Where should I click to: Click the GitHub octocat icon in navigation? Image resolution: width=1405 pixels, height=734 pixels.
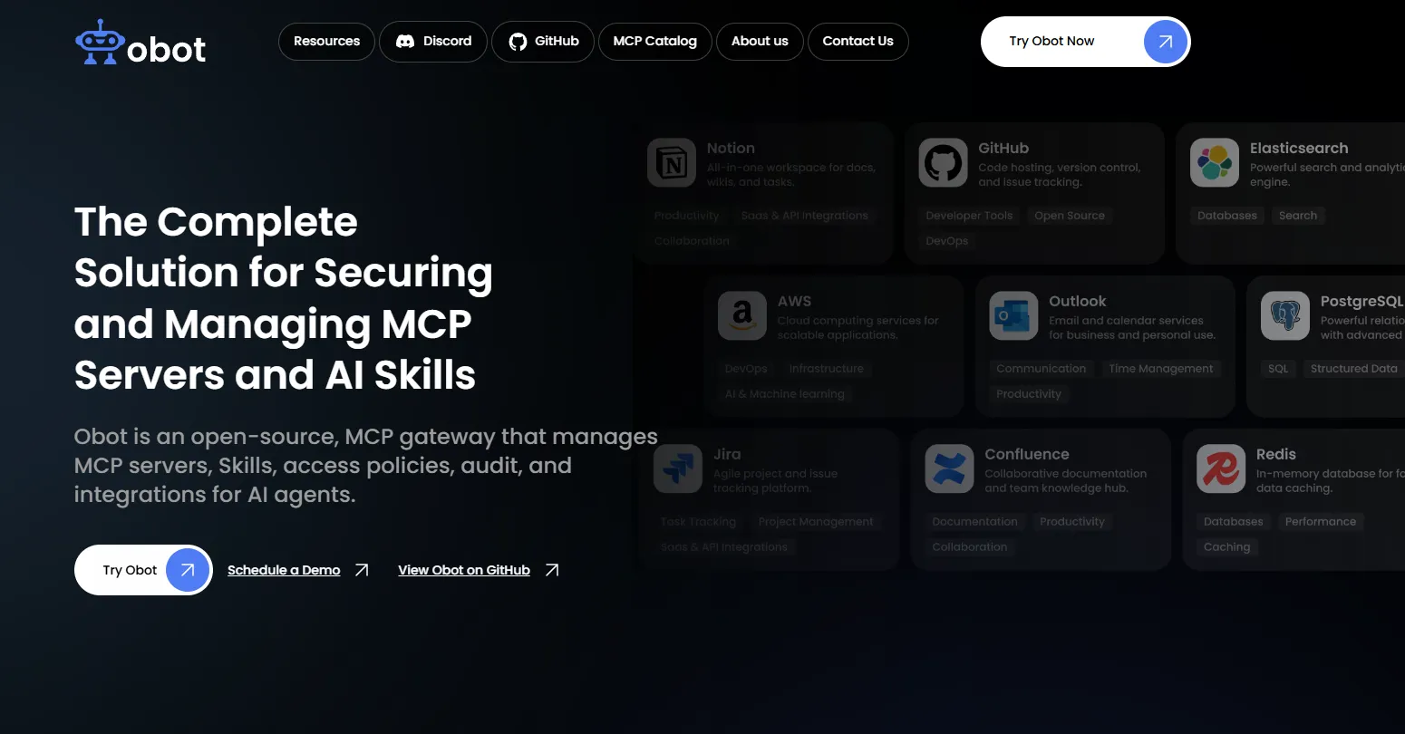[518, 42]
